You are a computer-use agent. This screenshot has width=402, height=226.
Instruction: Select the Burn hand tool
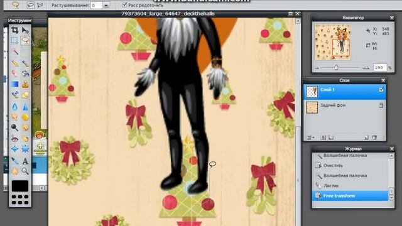tap(25, 127)
